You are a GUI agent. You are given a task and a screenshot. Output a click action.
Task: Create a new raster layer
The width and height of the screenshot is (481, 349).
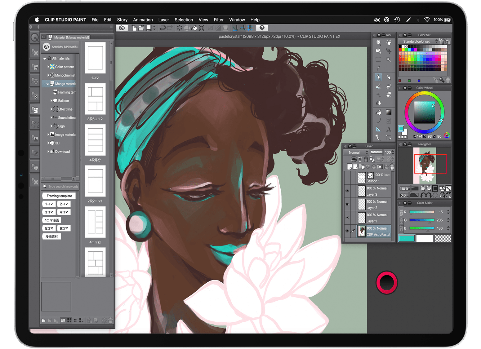coord(350,167)
